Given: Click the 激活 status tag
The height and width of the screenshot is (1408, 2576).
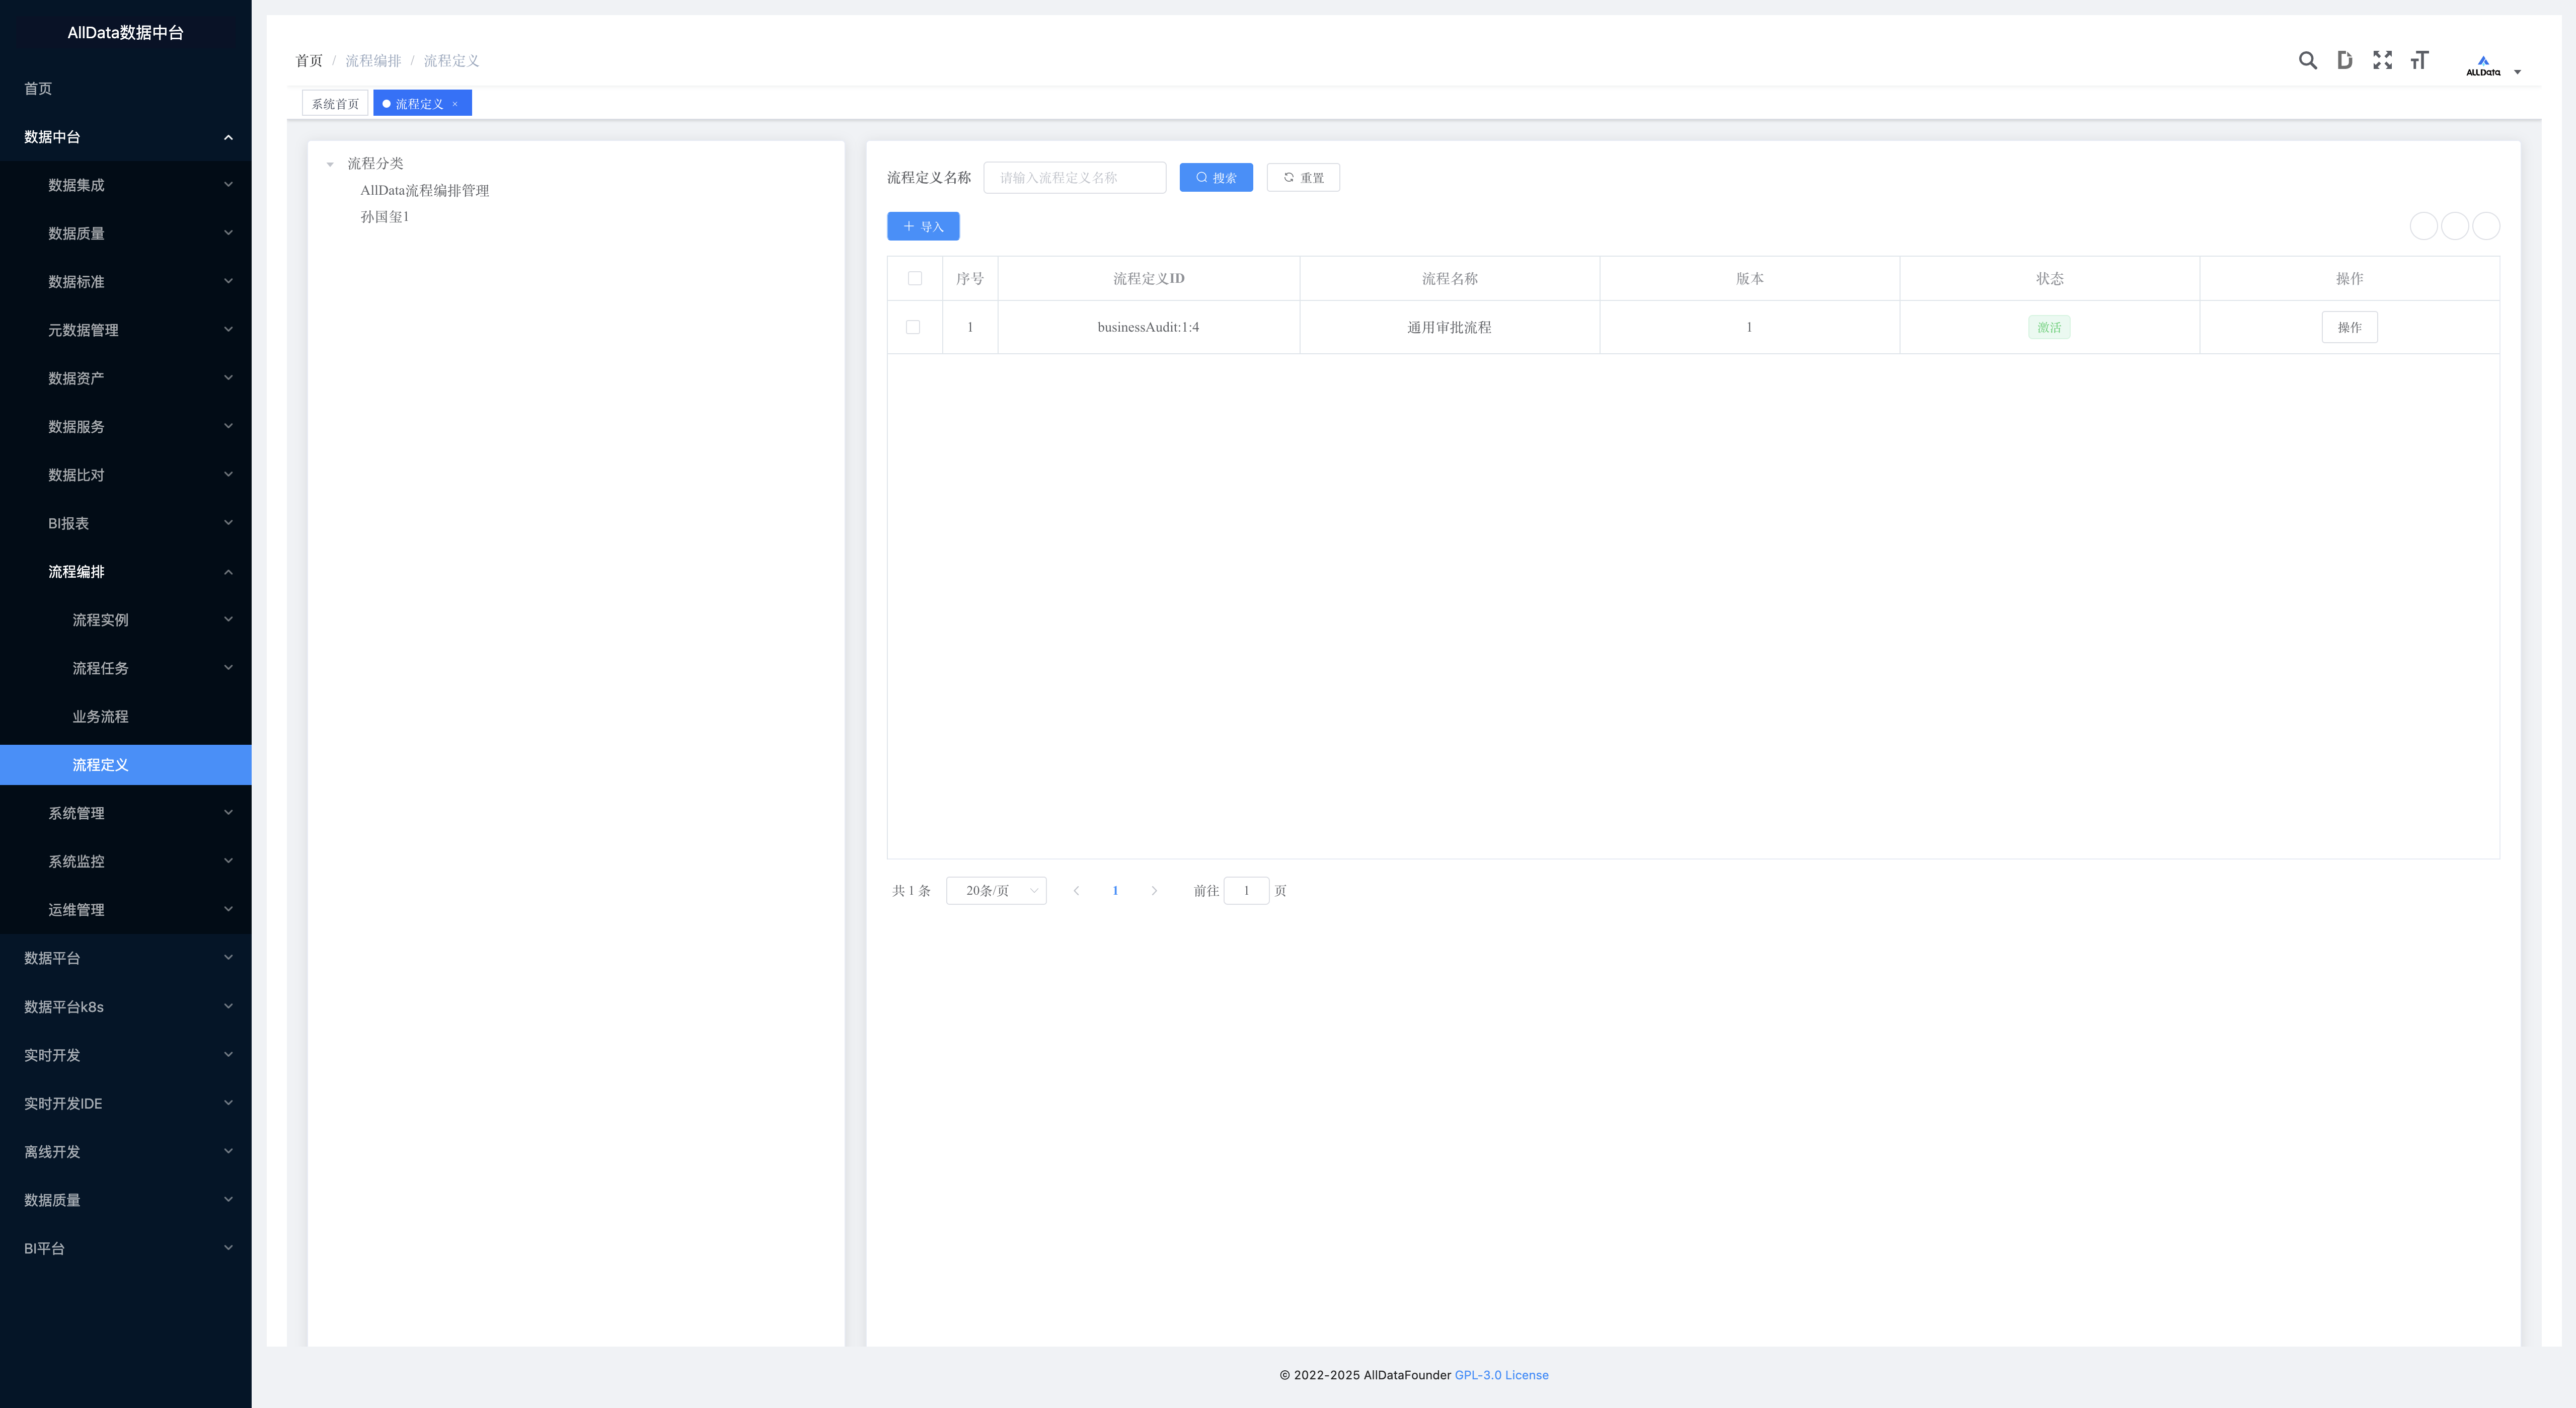Looking at the screenshot, I should point(2049,328).
